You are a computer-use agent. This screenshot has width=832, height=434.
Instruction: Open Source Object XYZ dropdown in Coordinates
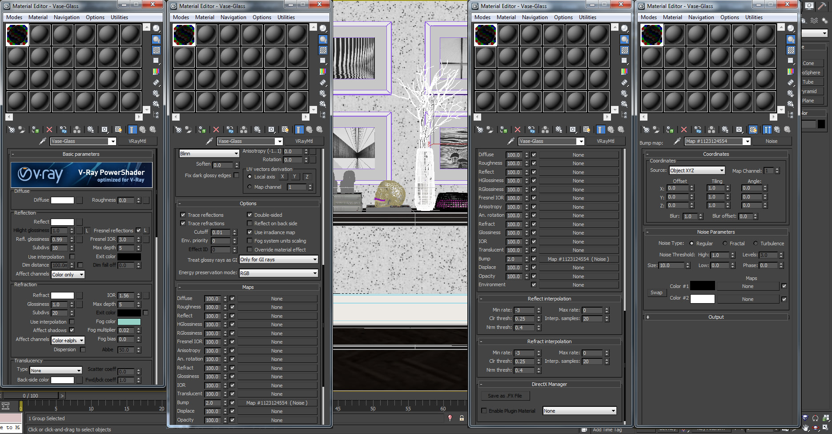click(697, 170)
